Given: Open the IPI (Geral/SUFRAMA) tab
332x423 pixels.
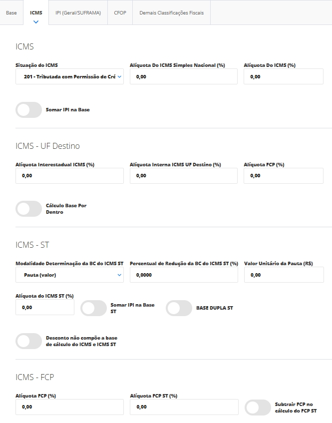Looking at the screenshot, I should coord(78,12).
